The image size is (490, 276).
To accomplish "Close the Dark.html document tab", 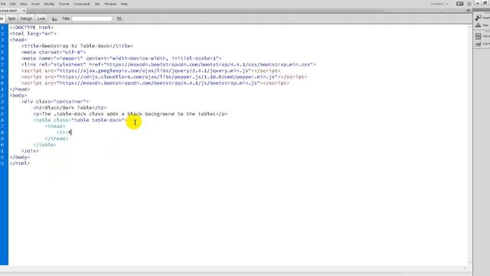I will pyautogui.click(x=24, y=11).
